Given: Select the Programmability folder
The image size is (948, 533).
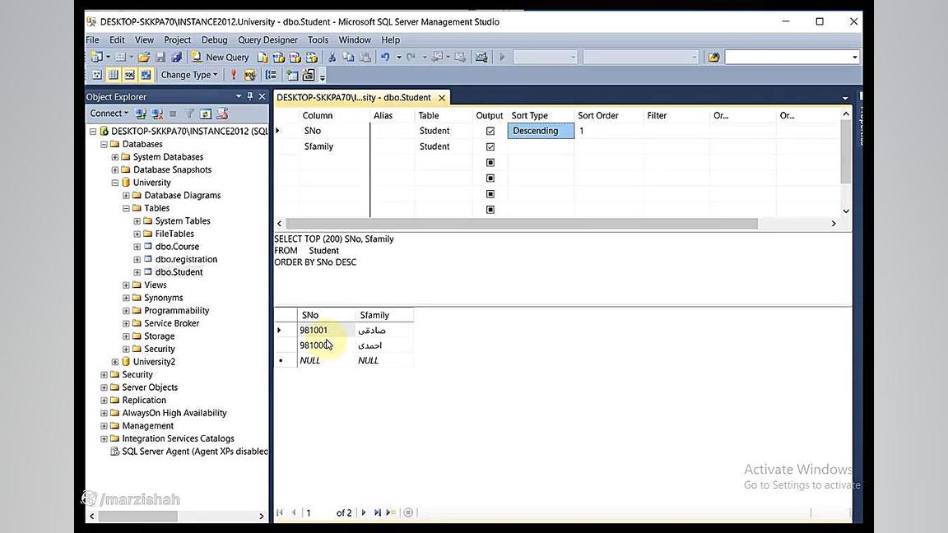Looking at the screenshot, I should tap(177, 311).
